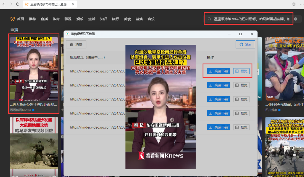Image resolution: width=304 pixels, height=177 pixels.
Task: Open the 影视 navigation item
Action: 68,19
